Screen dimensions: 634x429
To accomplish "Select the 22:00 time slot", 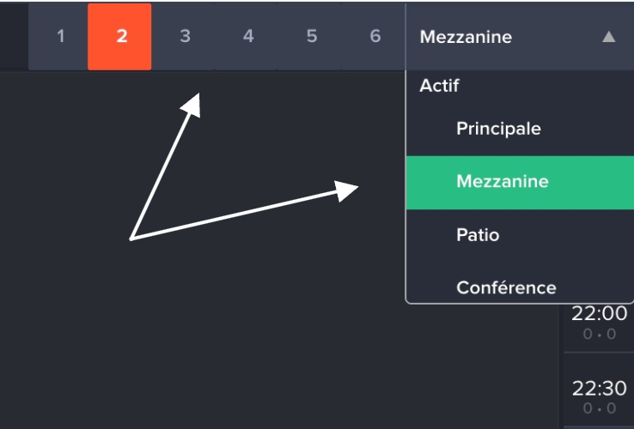I will [x=599, y=313].
